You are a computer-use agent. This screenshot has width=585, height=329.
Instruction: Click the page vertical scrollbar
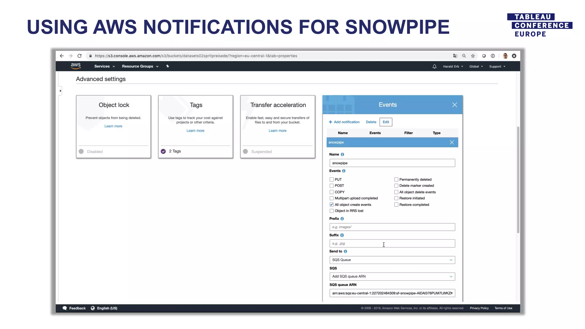(518, 180)
